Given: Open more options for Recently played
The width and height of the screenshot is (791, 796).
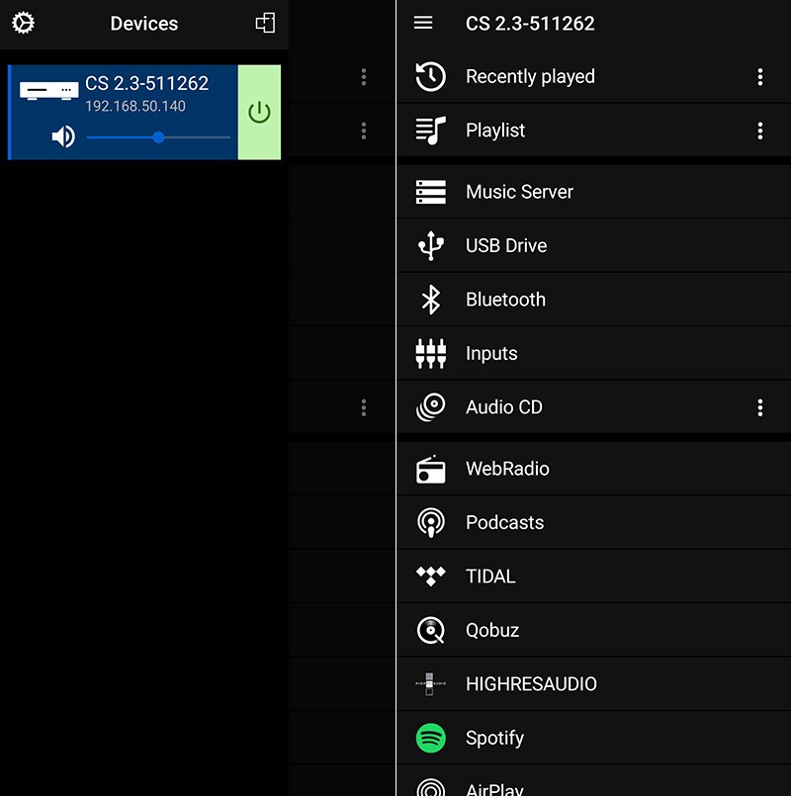Looking at the screenshot, I should pyautogui.click(x=759, y=77).
